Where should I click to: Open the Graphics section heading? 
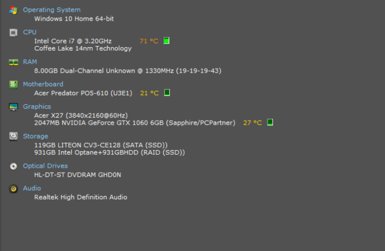pyautogui.click(x=37, y=107)
